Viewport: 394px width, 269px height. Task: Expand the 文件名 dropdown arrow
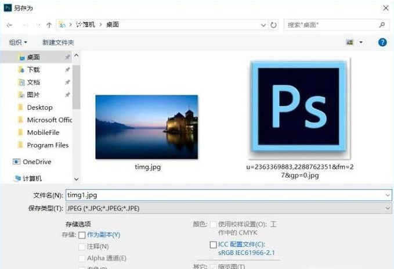tap(387, 195)
